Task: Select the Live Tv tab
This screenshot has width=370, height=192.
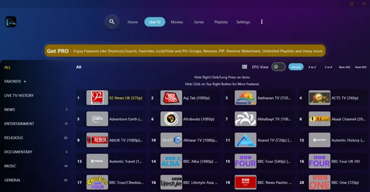Action: click(x=155, y=22)
